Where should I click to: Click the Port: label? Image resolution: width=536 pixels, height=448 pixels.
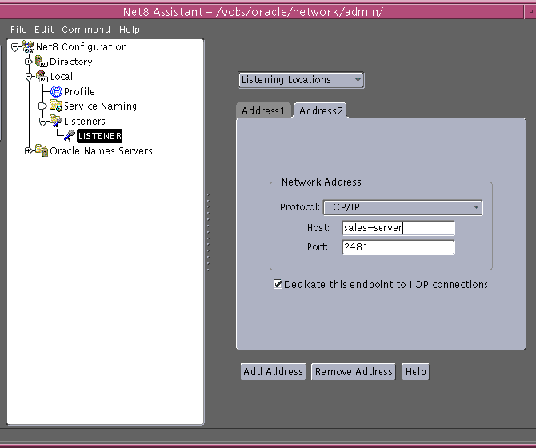click(318, 246)
